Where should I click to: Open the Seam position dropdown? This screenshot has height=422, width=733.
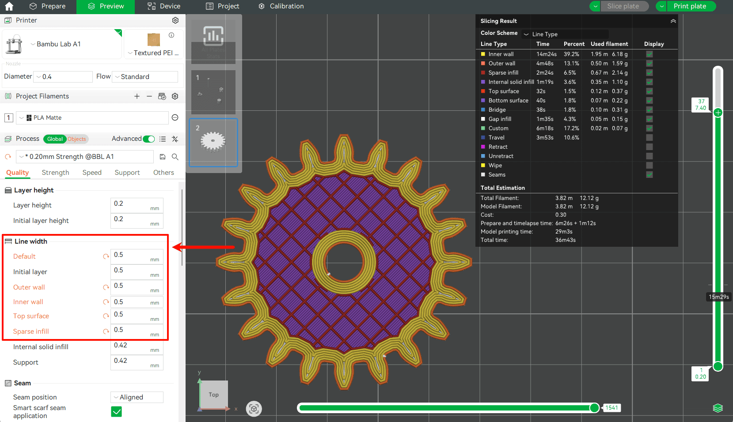point(137,397)
